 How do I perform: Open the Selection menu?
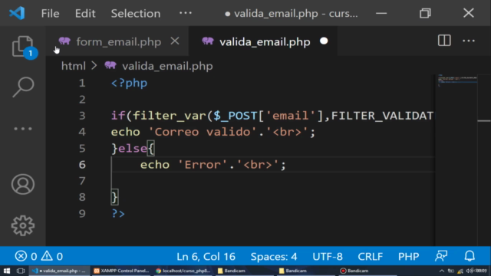(x=136, y=14)
